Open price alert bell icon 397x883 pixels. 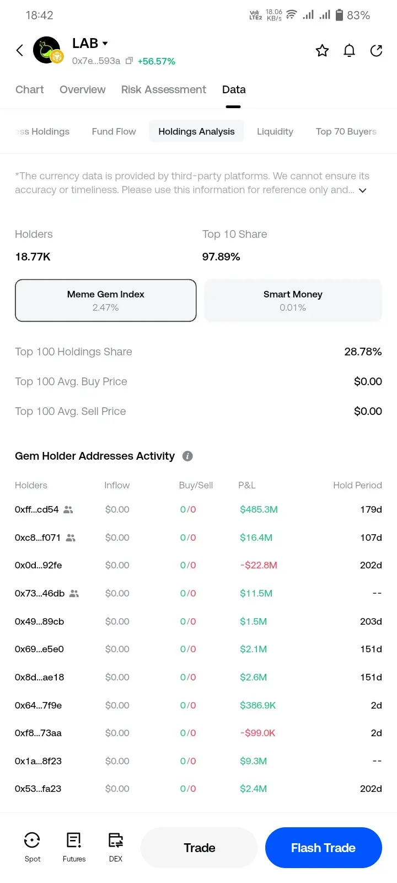[349, 51]
